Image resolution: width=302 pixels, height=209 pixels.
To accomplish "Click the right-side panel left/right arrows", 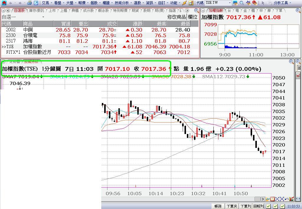I will pos(298,199).
